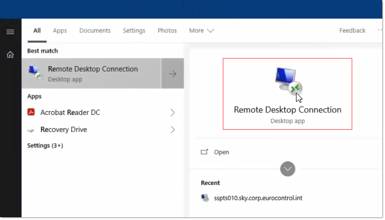Expand the More filter dropdown
This screenshot has height=220, width=385.
[x=202, y=31]
